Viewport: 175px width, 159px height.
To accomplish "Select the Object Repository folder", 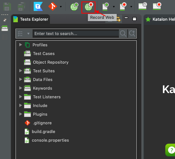I will 46,62.
